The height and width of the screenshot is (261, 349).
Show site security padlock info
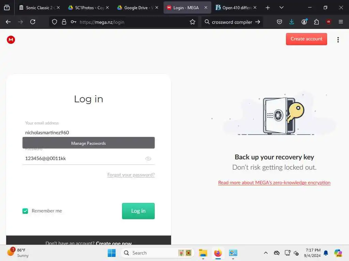click(x=64, y=22)
